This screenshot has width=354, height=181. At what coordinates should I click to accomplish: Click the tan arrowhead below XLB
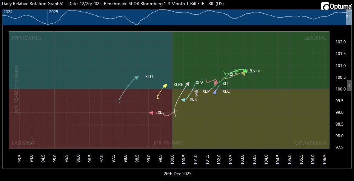243,74
